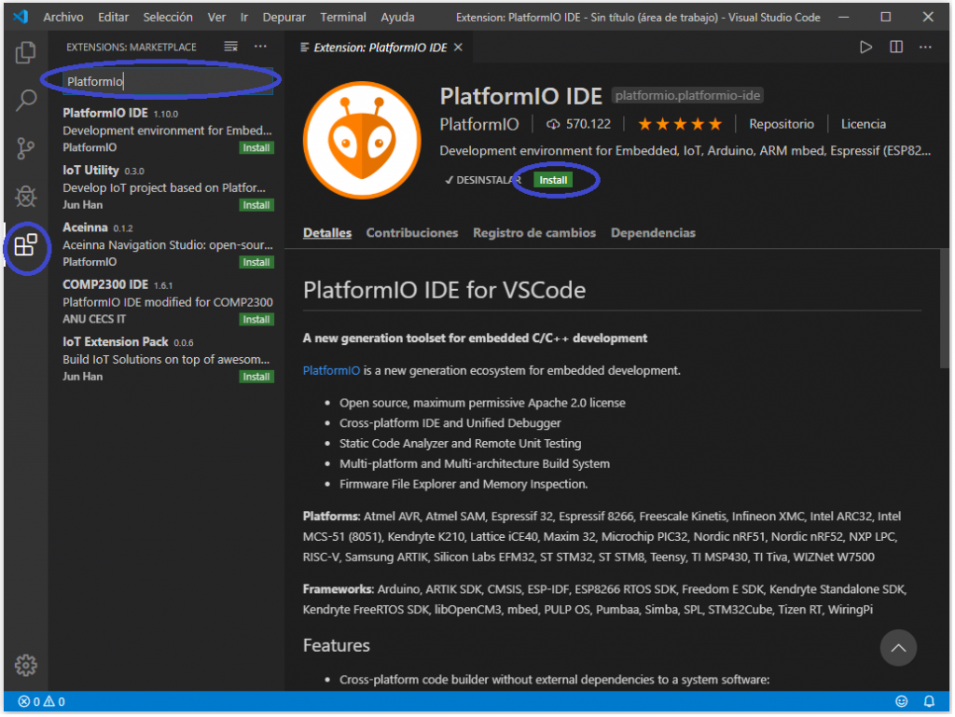Click the PlatformIO hyperlink in description
955x717 pixels.
331,370
